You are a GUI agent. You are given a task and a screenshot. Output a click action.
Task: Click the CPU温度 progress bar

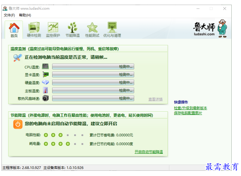(x=93, y=66)
